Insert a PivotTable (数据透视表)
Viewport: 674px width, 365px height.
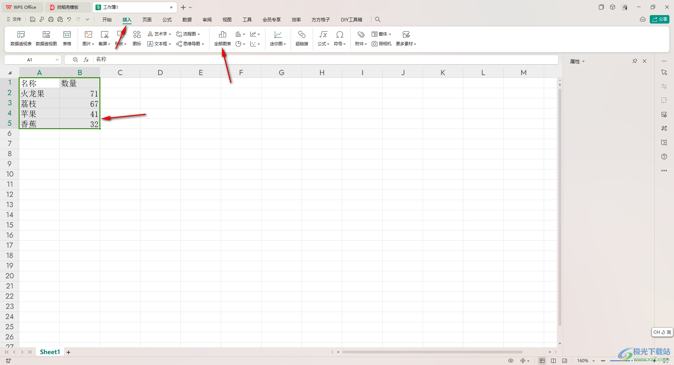point(21,38)
